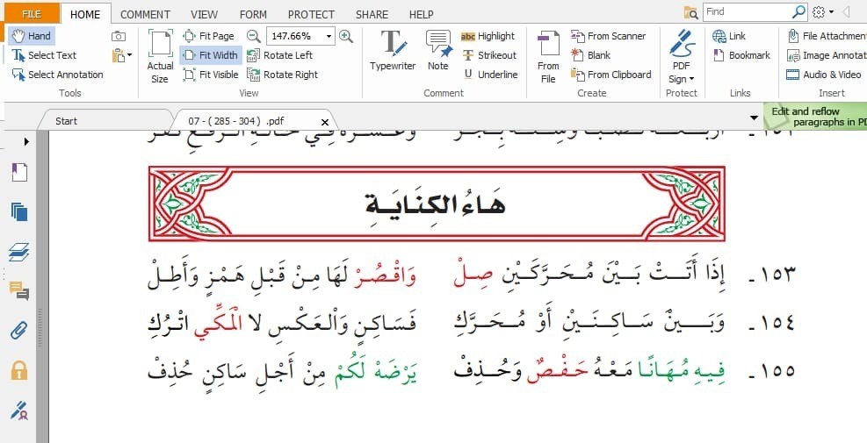Click the zoom in magnifier button

346,36
